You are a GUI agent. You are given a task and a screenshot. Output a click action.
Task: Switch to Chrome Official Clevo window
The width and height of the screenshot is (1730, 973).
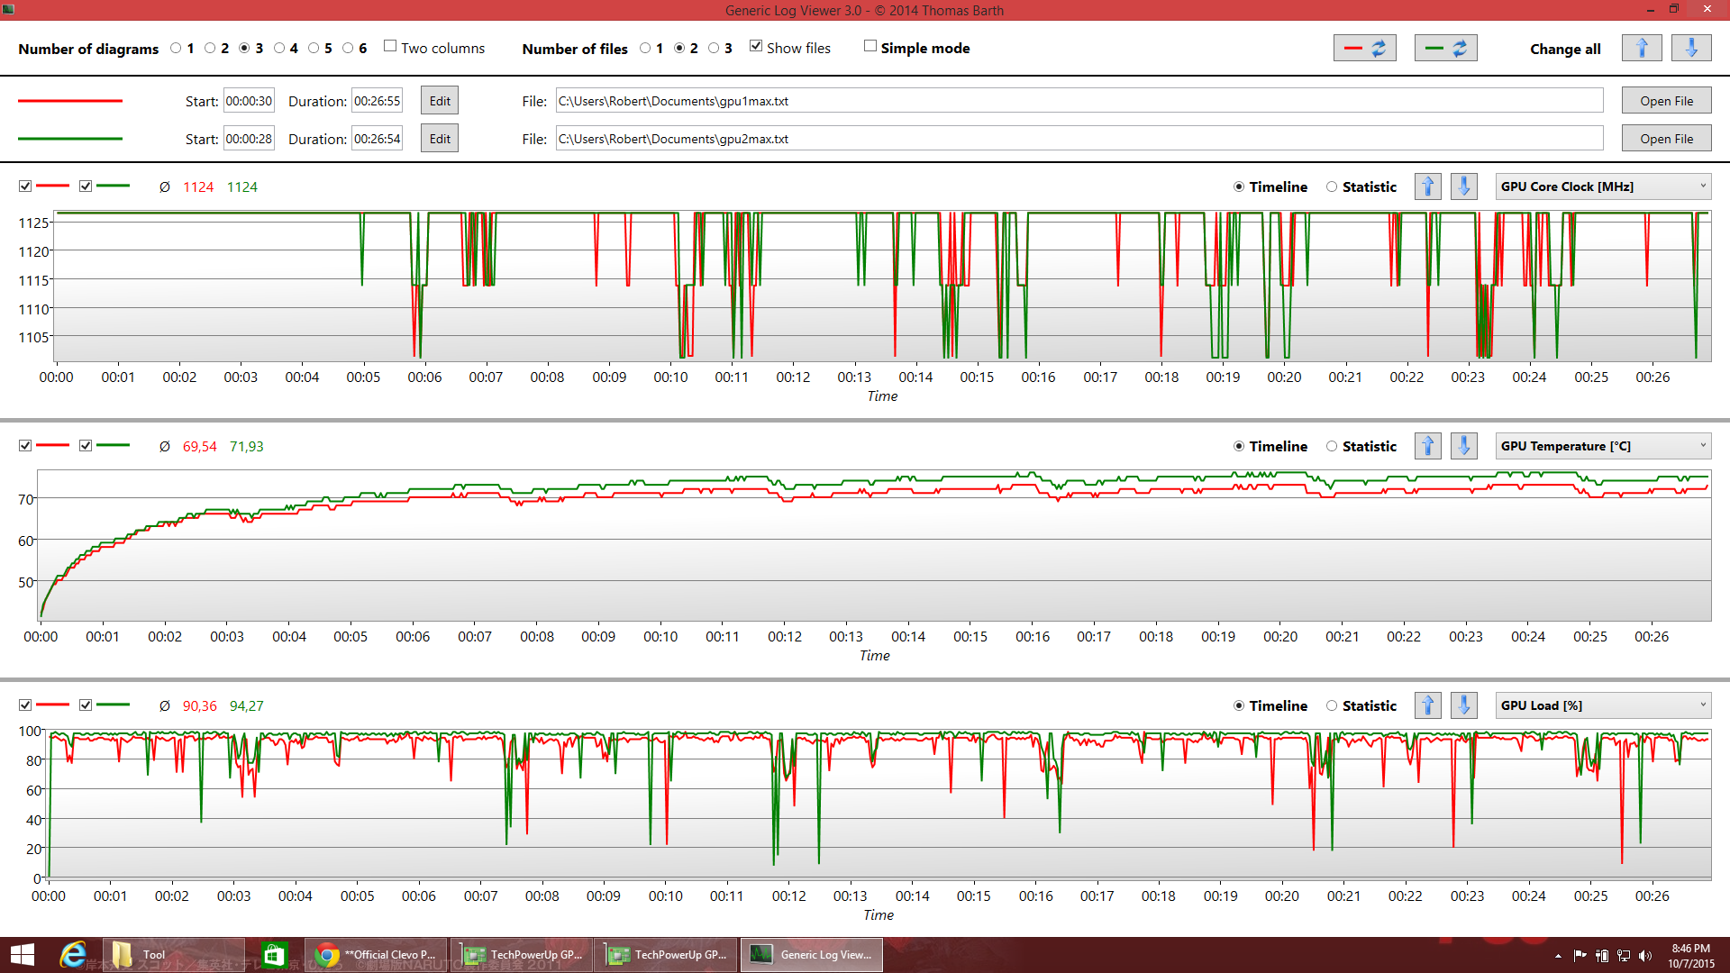377,955
